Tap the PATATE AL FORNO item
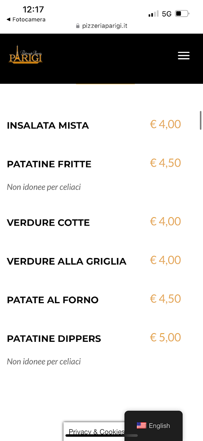The height and width of the screenshot is (441, 203). (53, 300)
